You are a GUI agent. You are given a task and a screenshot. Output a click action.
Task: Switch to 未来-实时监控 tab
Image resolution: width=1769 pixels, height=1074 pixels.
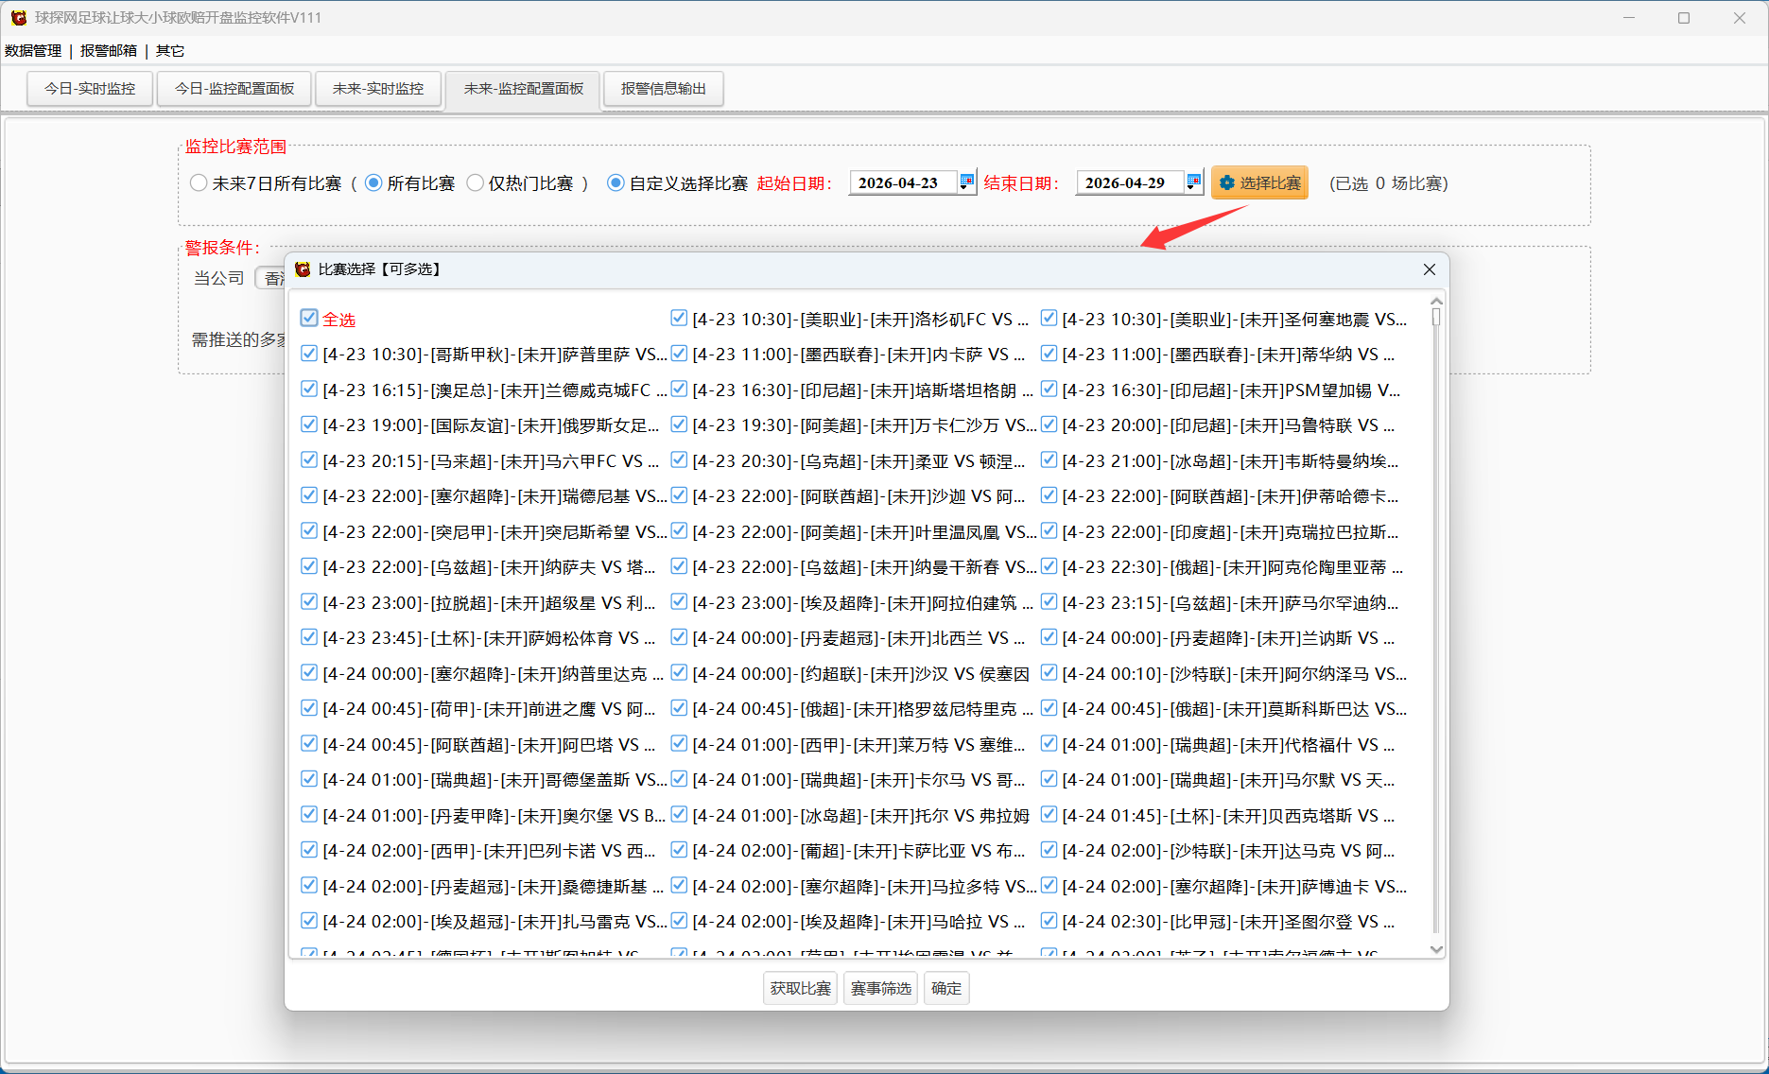click(x=378, y=89)
